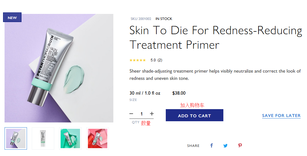This screenshot has height=156, width=307.
Task: Select the 30 ml / 1.0 fl oz size
Action: [145, 93]
